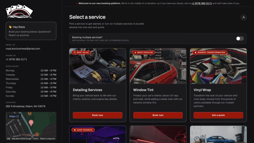Click the Royal Ace playing cards logo

pos(19,11)
